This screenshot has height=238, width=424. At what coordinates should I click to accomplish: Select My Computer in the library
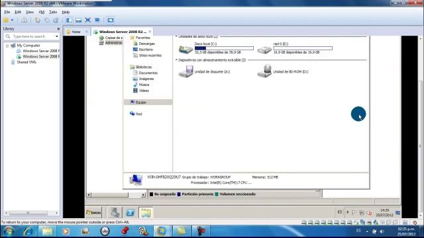pos(28,46)
